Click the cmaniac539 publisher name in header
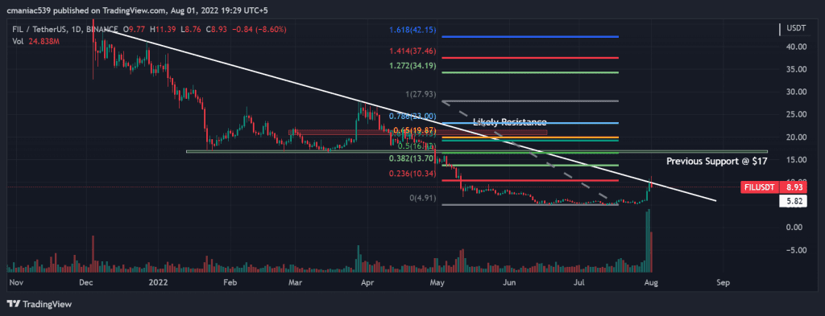 click(x=28, y=10)
